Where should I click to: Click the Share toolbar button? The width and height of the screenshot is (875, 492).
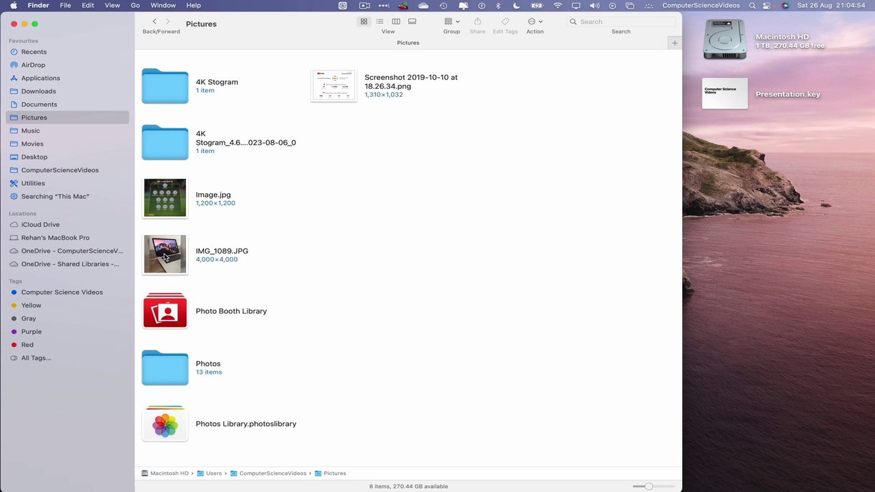(x=477, y=22)
